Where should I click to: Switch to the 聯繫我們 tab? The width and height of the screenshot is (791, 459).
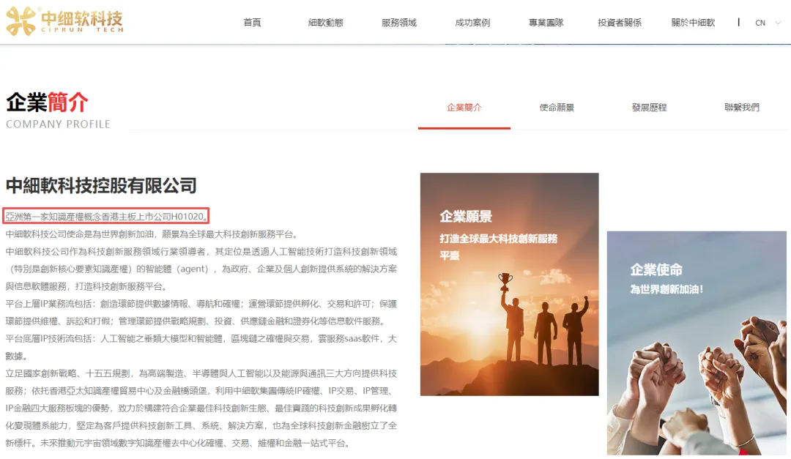point(741,108)
